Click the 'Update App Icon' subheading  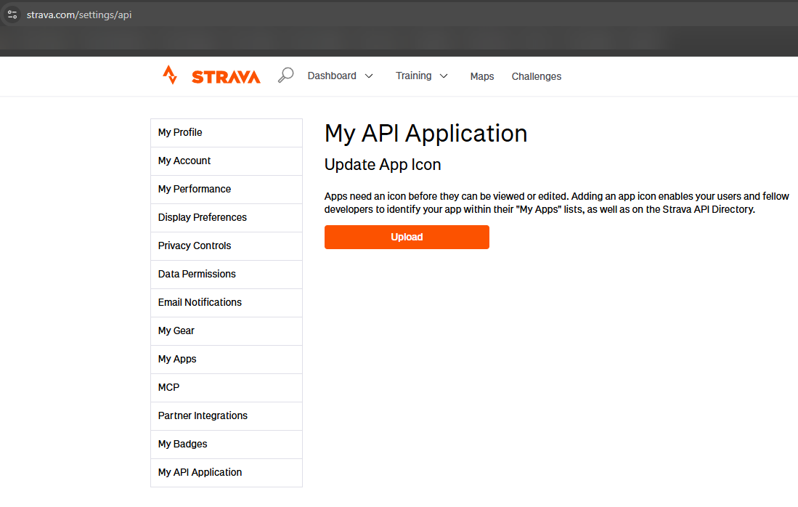[383, 165]
